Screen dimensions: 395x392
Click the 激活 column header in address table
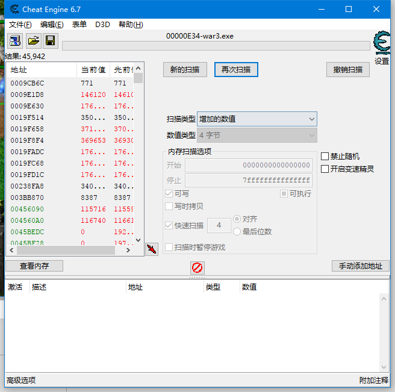point(15,287)
